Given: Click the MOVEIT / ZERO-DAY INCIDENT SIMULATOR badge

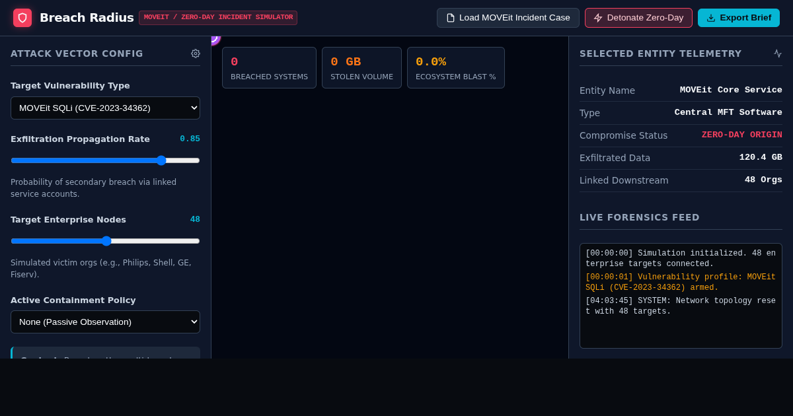Looking at the screenshot, I should point(218,18).
